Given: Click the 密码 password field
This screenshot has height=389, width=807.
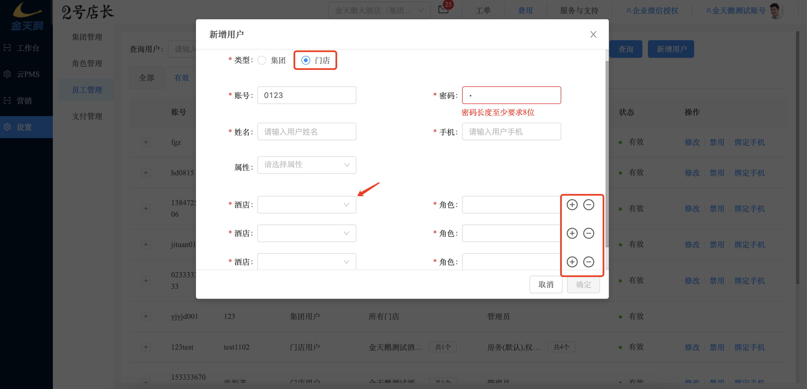Looking at the screenshot, I should coord(511,95).
